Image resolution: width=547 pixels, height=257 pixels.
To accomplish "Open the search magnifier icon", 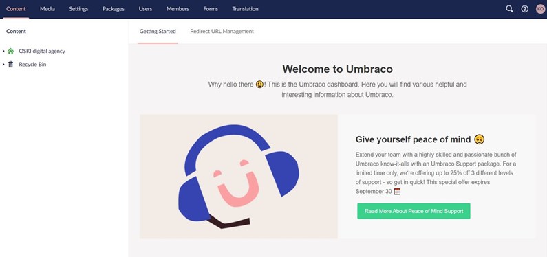I will click(x=509, y=9).
